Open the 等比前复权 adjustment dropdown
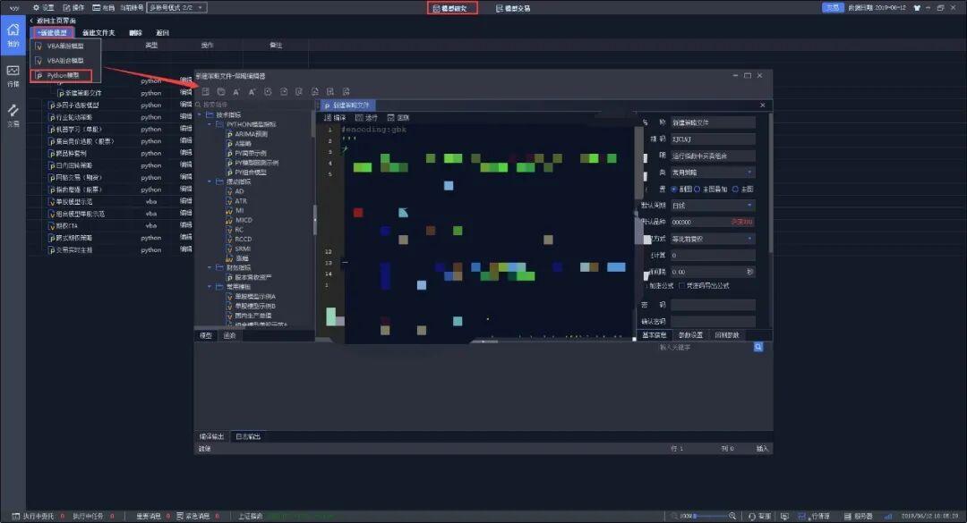 click(x=713, y=239)
